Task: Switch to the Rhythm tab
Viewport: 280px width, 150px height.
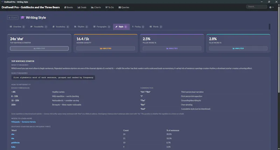Action: [81, 27]
